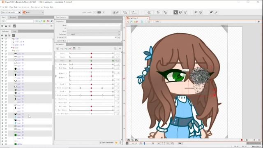The image size is (263, 148).
Task: Click the eye mesh on the canvas
Action: [200, 76]
